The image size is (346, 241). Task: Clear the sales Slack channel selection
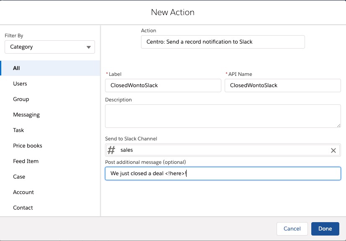point(333,150)
